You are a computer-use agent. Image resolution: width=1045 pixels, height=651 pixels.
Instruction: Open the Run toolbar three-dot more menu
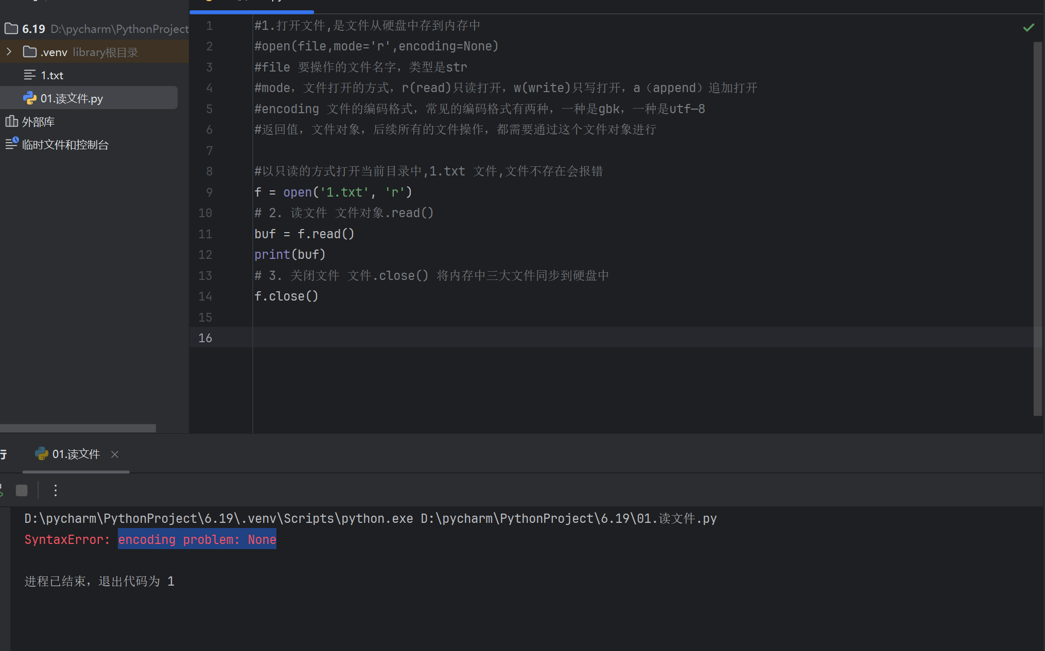pyautogui.click(x=56, y=490)
